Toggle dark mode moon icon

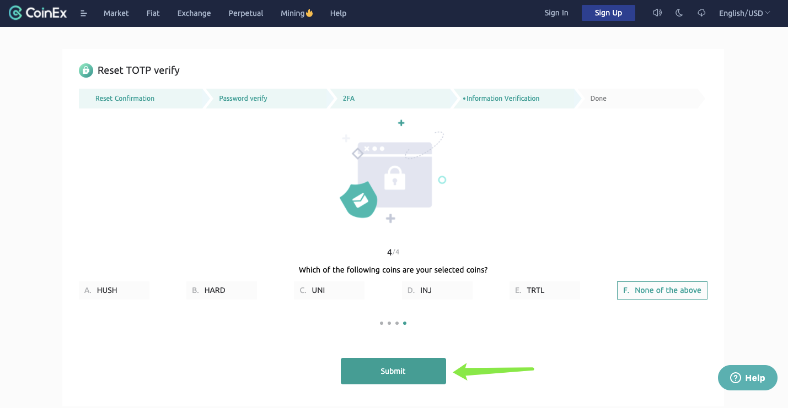679,13
